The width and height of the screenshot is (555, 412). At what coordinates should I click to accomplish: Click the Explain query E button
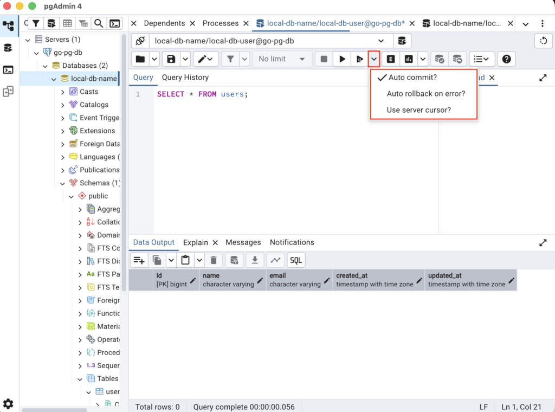point(391,59)
